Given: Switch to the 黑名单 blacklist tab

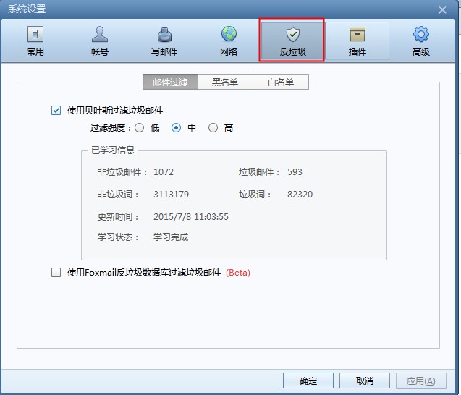Looking at the screenshot, I should (225, 82).
